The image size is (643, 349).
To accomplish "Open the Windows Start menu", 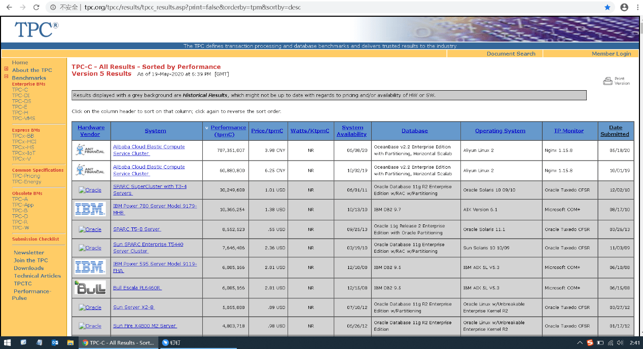I will point(8,342).
